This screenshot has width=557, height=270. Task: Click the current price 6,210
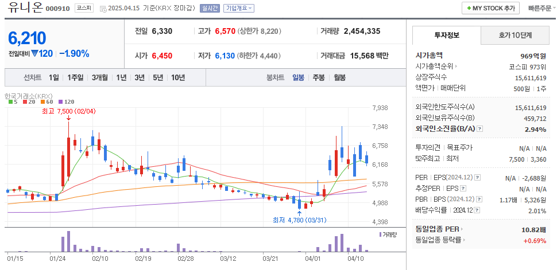click(x=27, y=38)
